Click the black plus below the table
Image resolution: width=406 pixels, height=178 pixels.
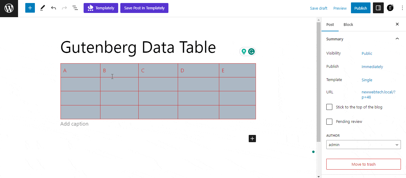[252, 139]
